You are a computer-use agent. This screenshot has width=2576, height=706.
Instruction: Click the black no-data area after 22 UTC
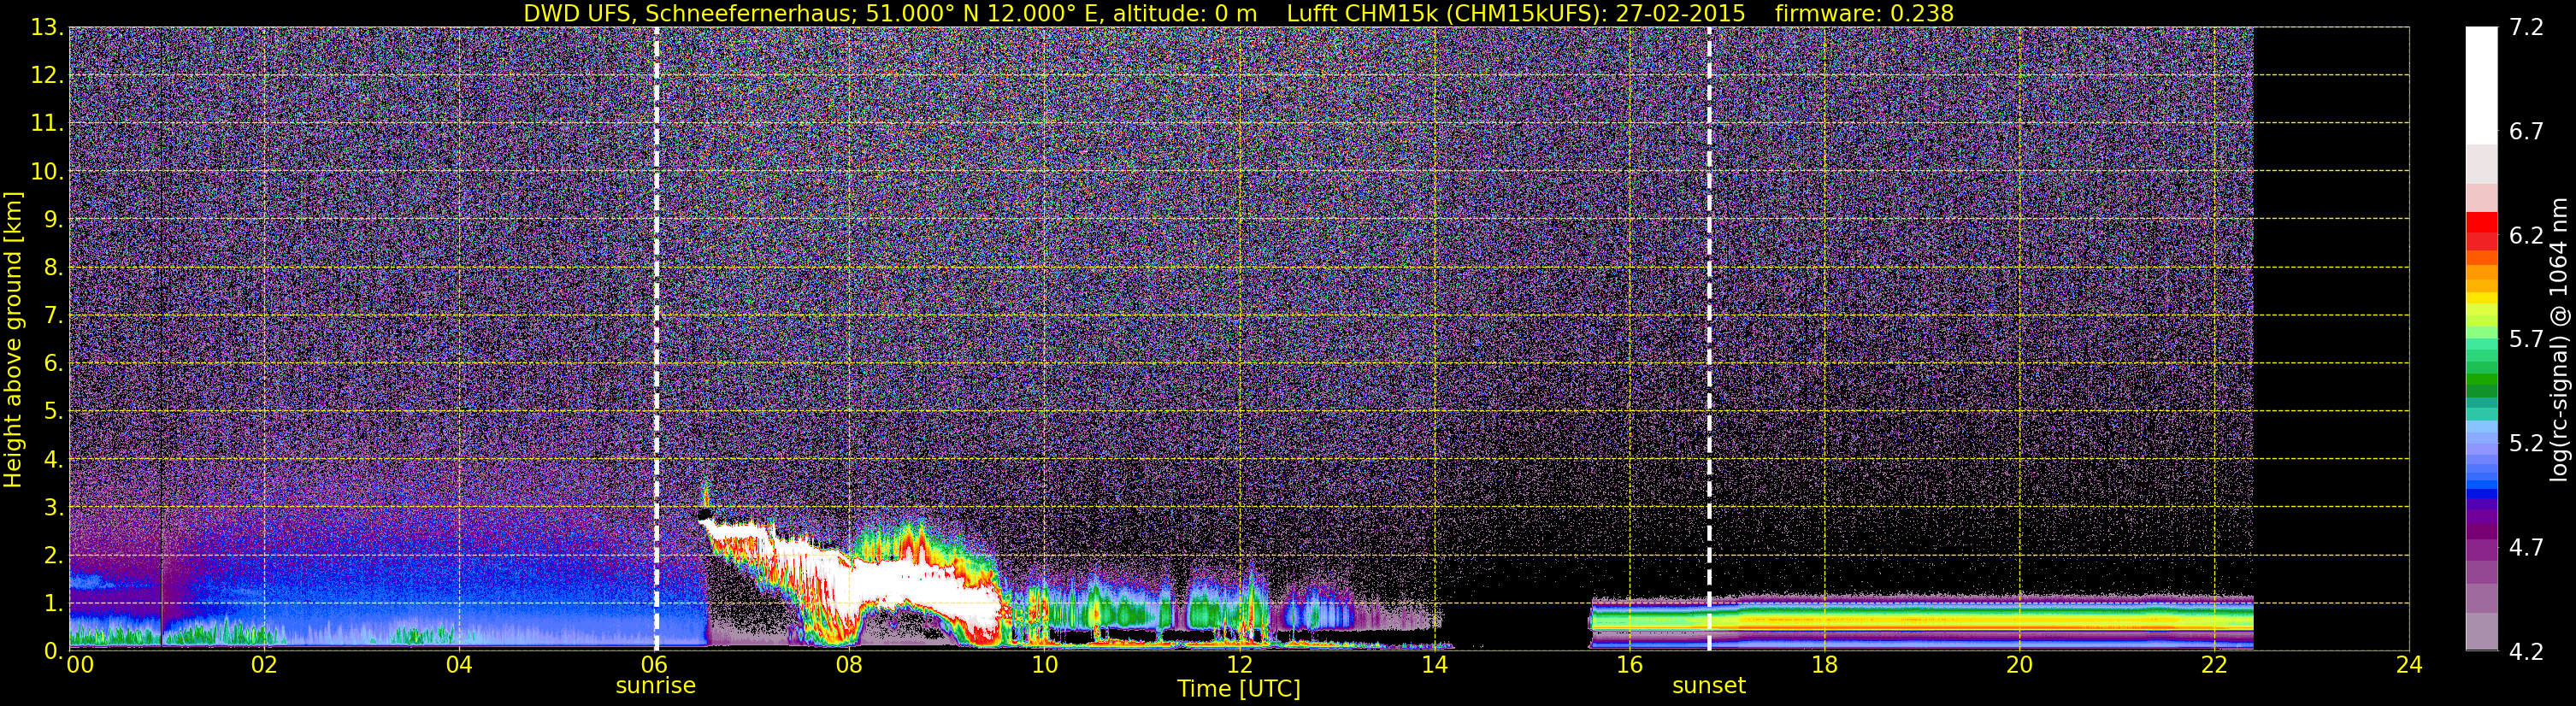[2331, 339]
